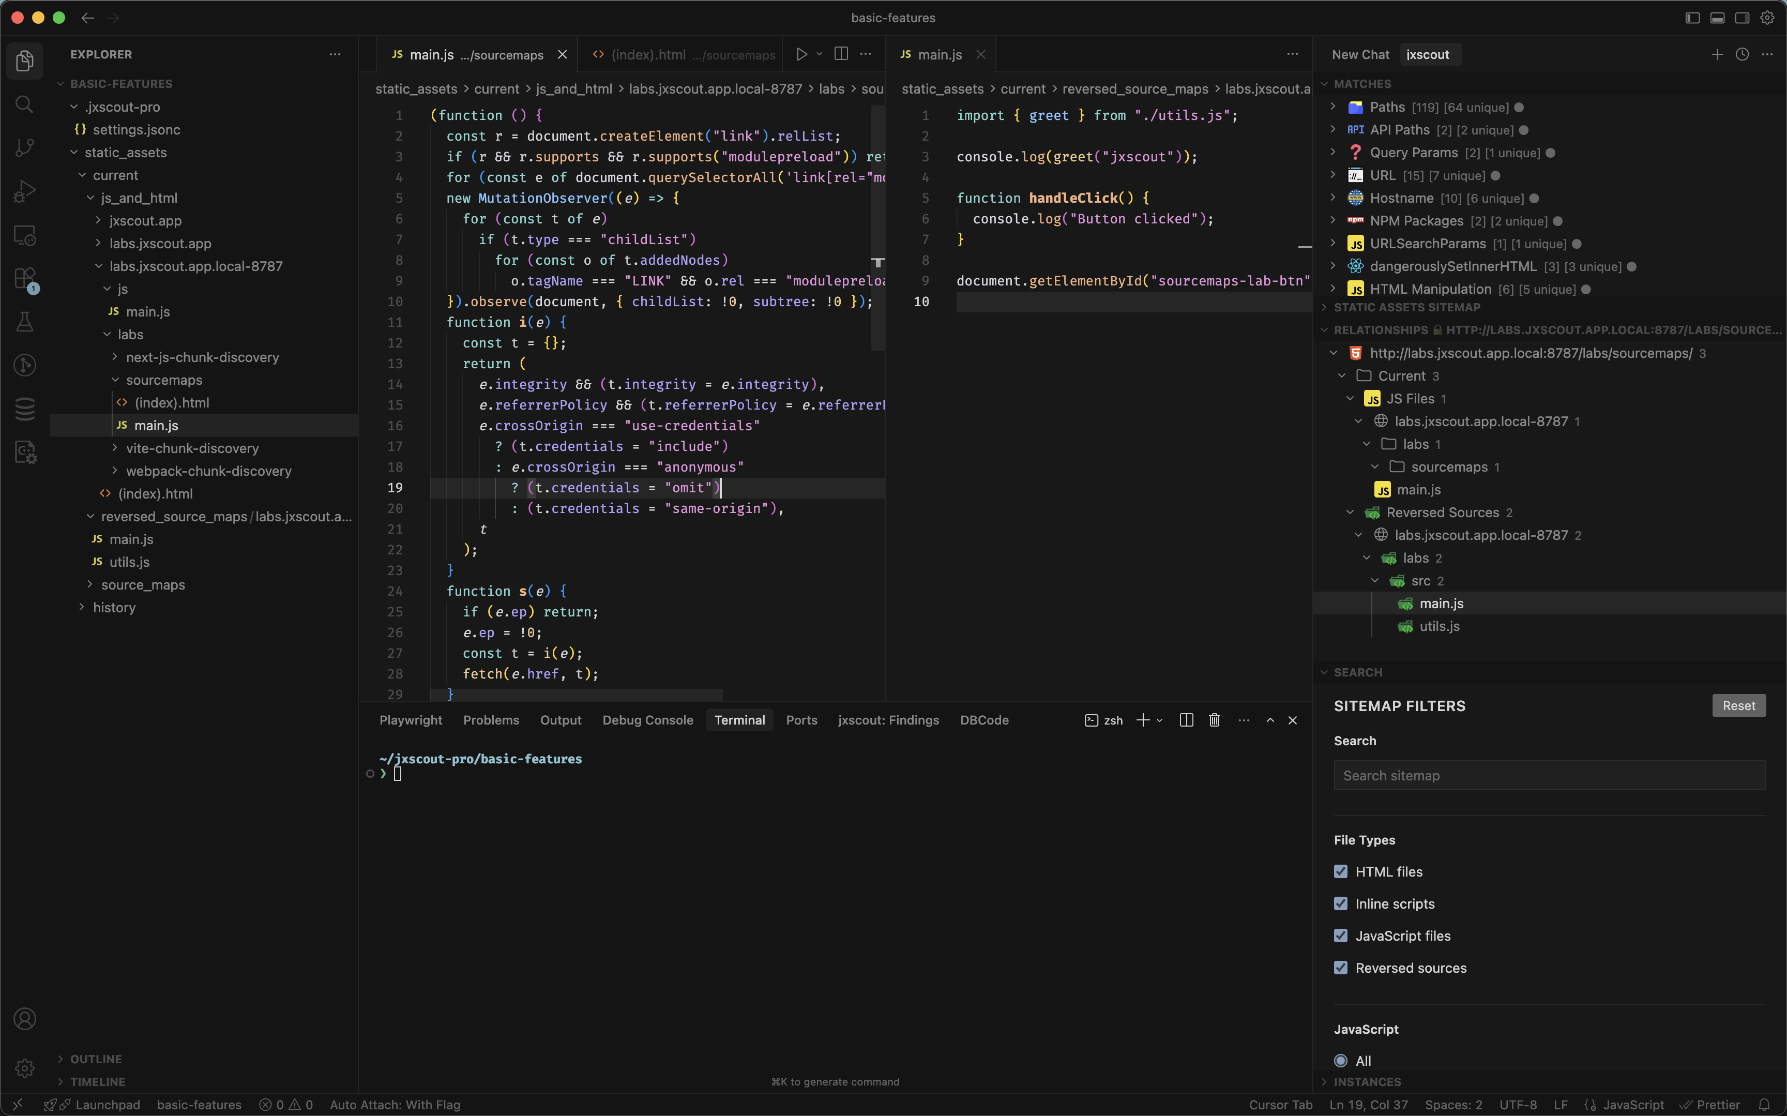Screen dimensions: 1787x1116
Task: Switch to the Problems panel tab
Action: coord(491,720)
